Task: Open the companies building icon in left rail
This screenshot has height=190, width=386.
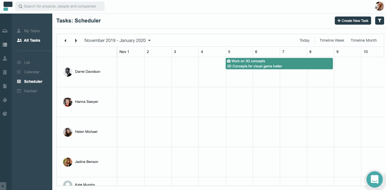Action: (x=5, y=72)
